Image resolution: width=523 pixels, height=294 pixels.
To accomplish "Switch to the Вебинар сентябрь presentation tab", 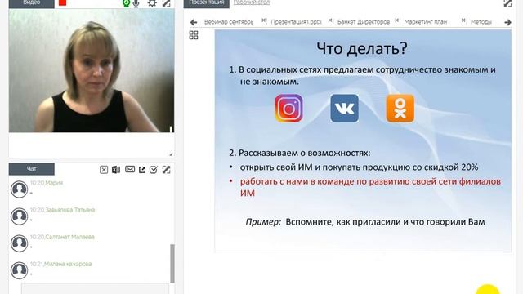I will (x=229, y=22).
